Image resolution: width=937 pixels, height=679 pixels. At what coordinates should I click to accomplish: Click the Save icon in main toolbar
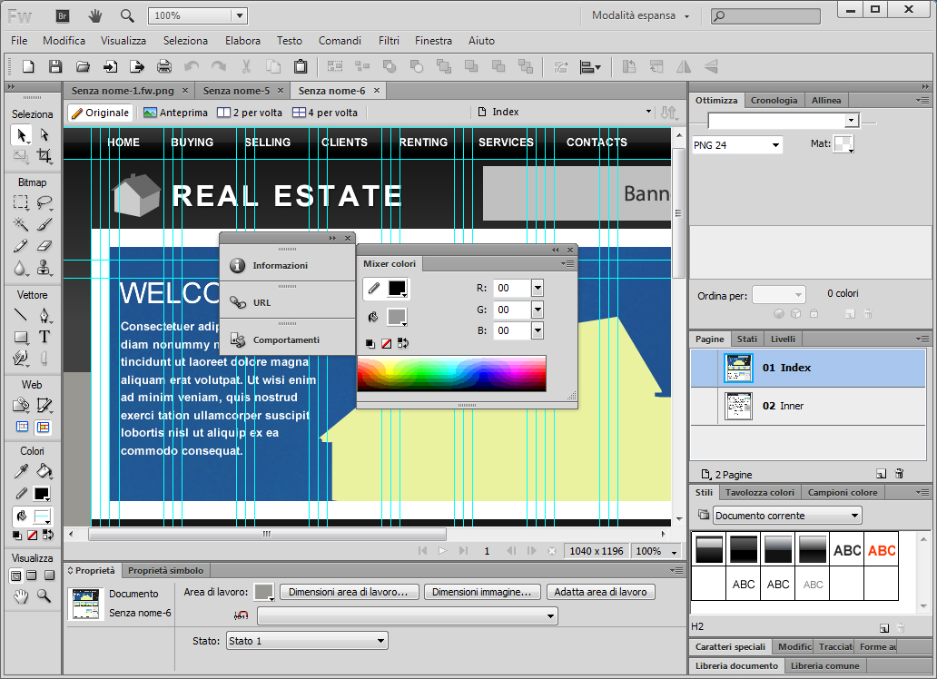point(55,66)
